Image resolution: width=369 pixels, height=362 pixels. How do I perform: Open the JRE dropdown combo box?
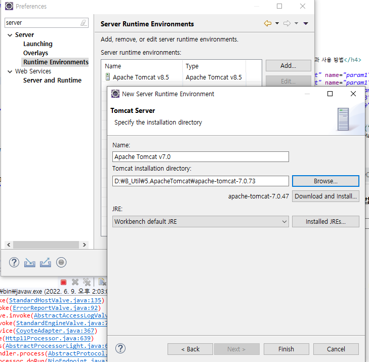pyautogui.click(x=200, y=221)
